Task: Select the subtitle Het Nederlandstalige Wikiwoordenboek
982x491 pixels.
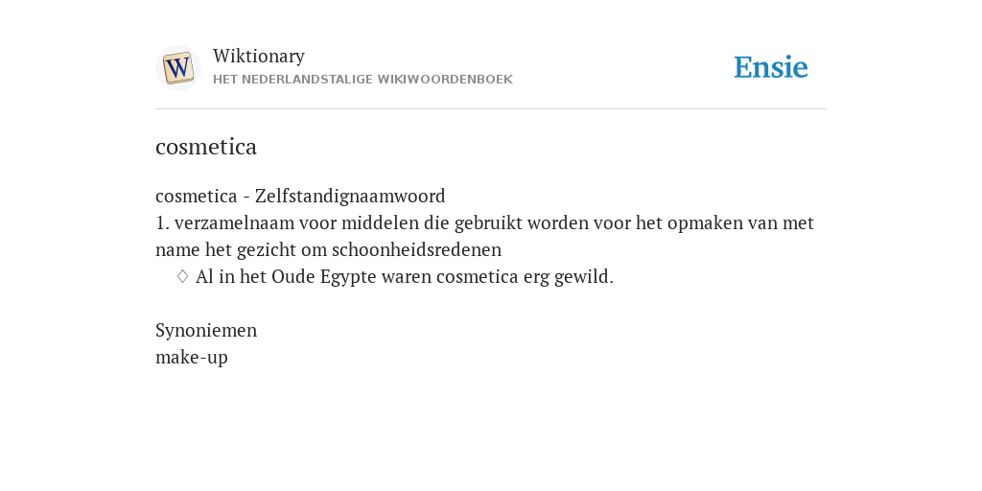Action: coord(362,80)
